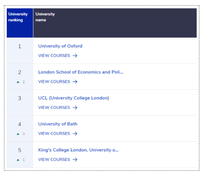Viewport: 203px width, 176px height.
Task: Click the green up triangle under rank 4
Action: [x=18, y=134]
